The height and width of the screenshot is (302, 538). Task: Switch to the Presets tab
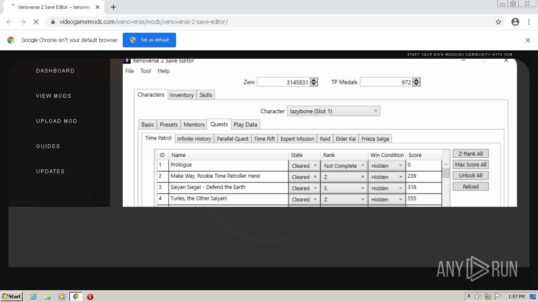click(169, 125)
